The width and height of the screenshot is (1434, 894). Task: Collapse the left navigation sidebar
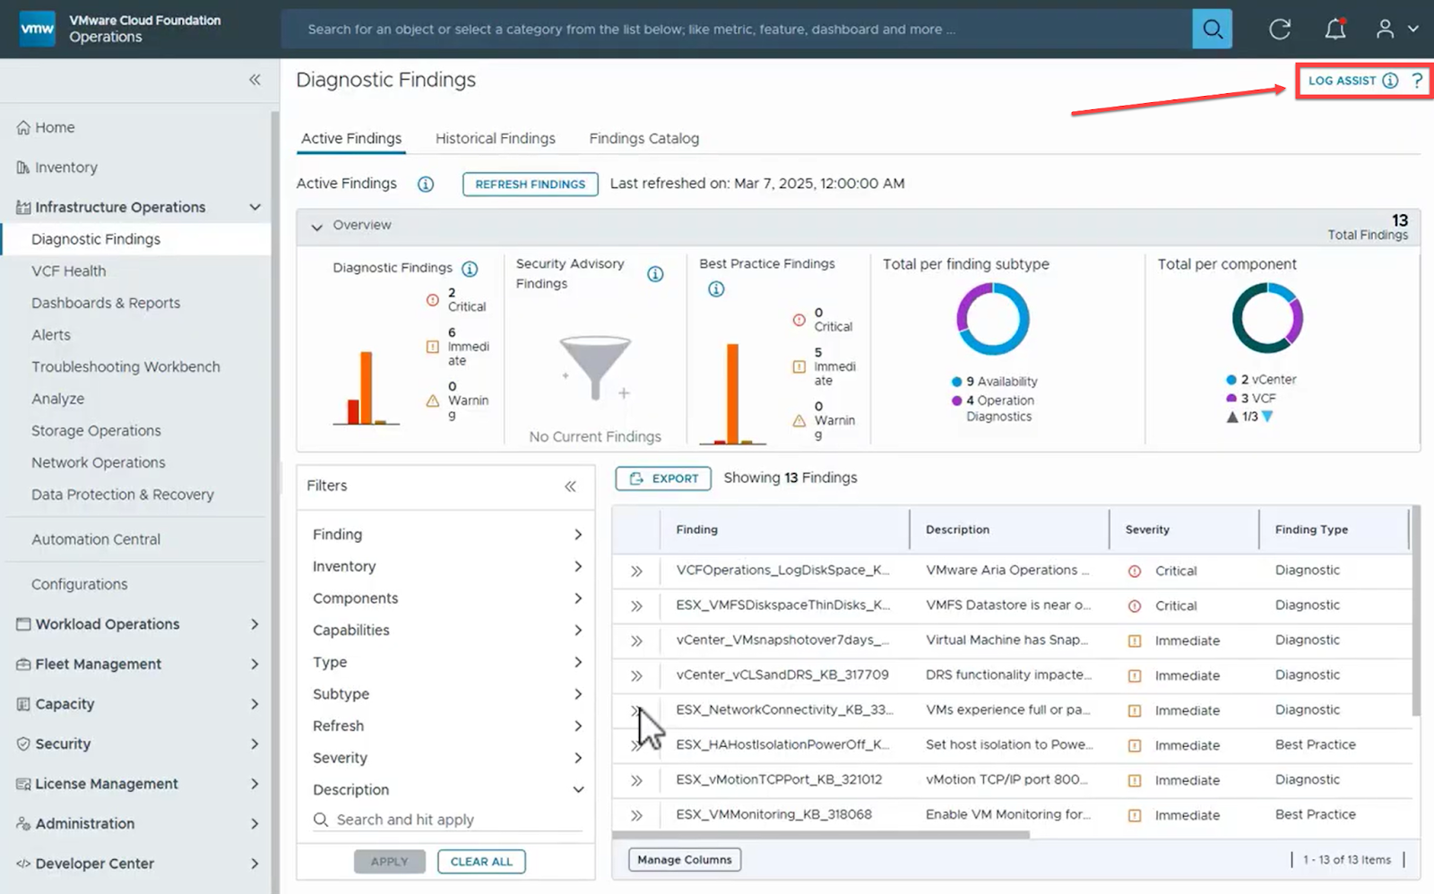[255, 80]
